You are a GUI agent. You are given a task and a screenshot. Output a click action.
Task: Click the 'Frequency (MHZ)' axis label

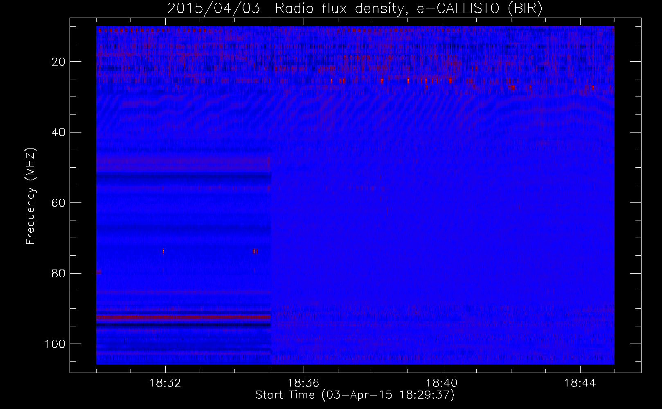coord(31,196)
